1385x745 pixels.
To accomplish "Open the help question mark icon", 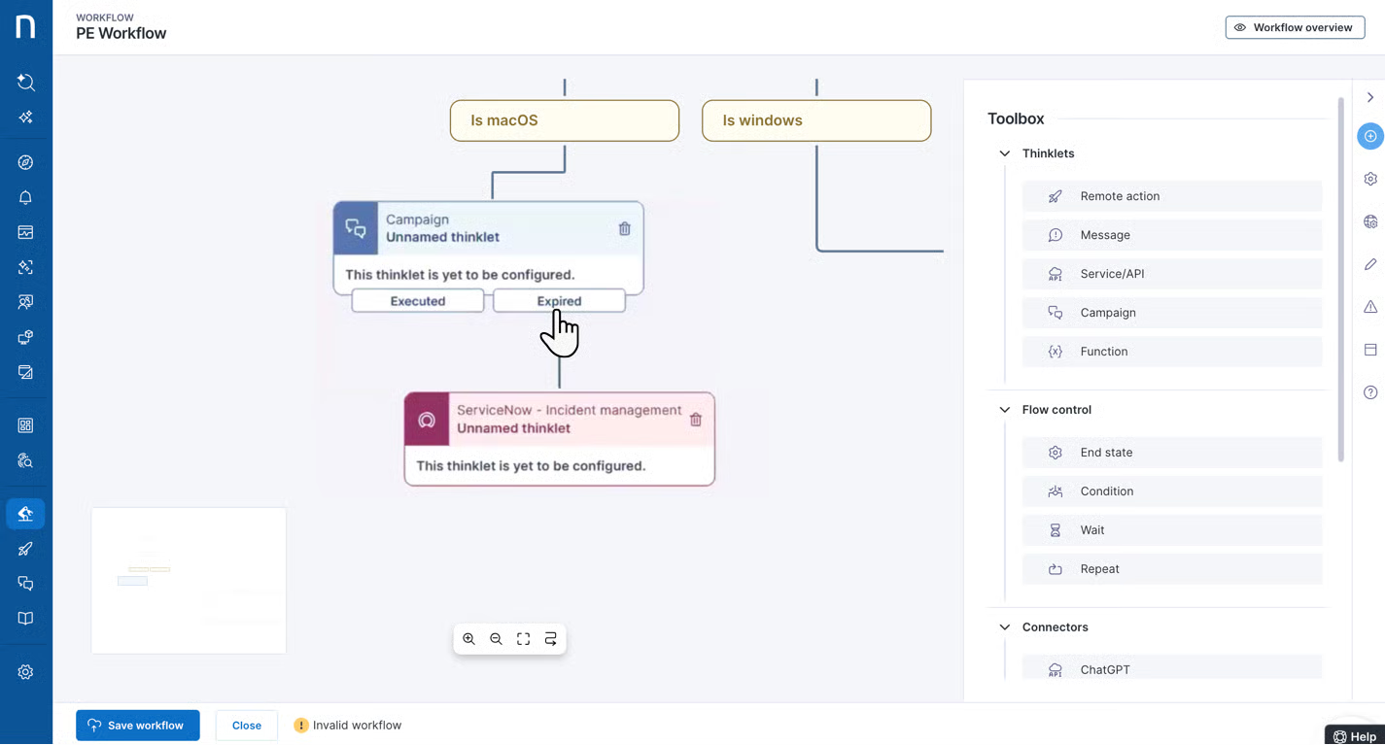I will pos(1370,392).
